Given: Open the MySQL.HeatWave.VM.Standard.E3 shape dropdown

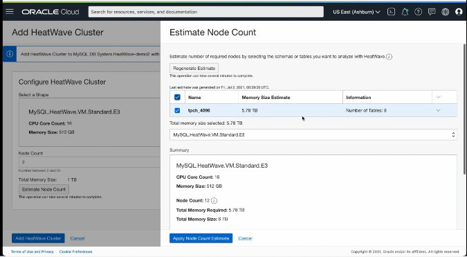Looking at the screenshot, I should point(313,135).
